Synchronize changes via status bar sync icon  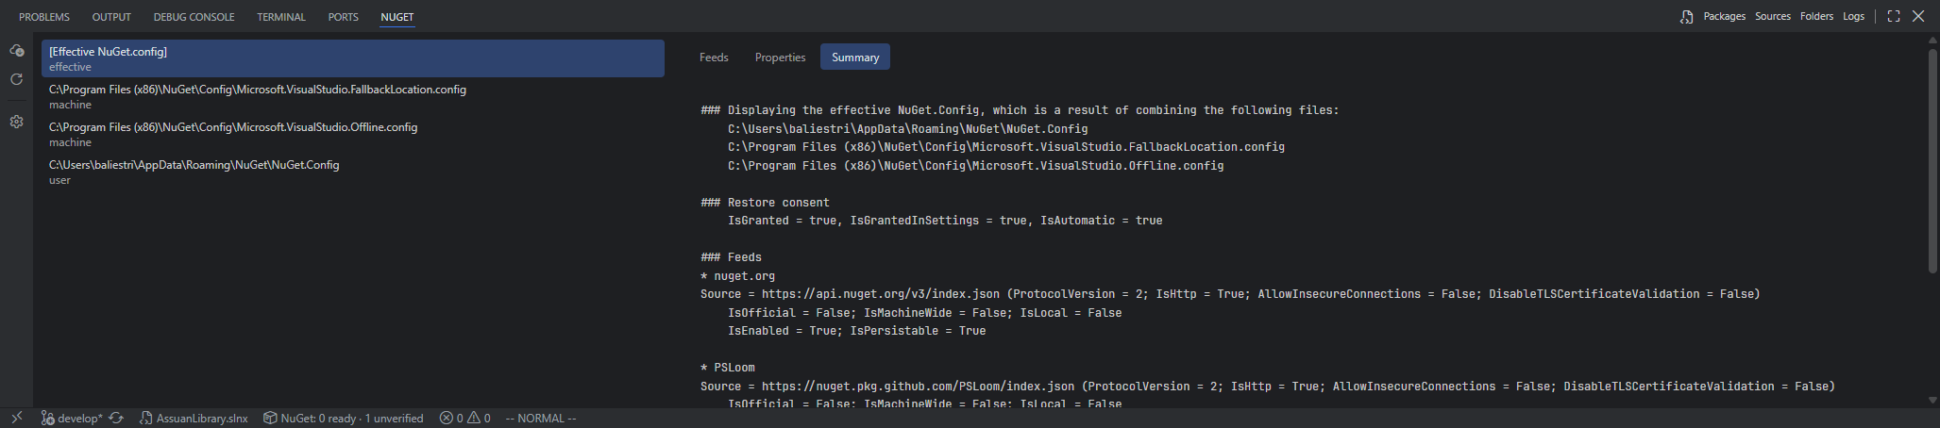(x=116, y=418)
